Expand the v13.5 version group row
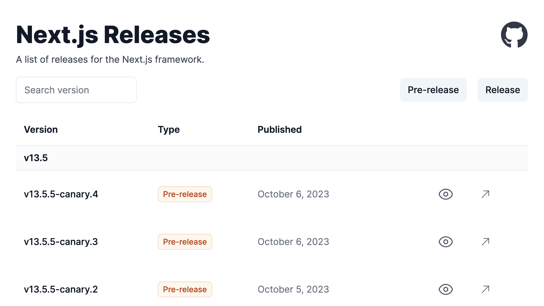The height and width of the screenshot is (306, 544). pos(36,158)
